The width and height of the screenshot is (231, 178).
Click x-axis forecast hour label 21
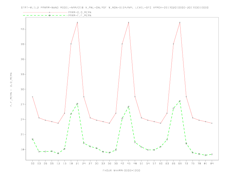(77, 163)
